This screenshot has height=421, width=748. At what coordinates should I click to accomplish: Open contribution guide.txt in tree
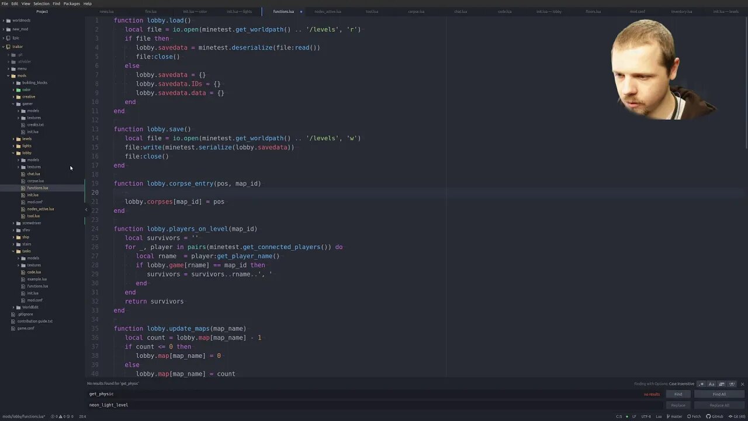click(35, 321)
